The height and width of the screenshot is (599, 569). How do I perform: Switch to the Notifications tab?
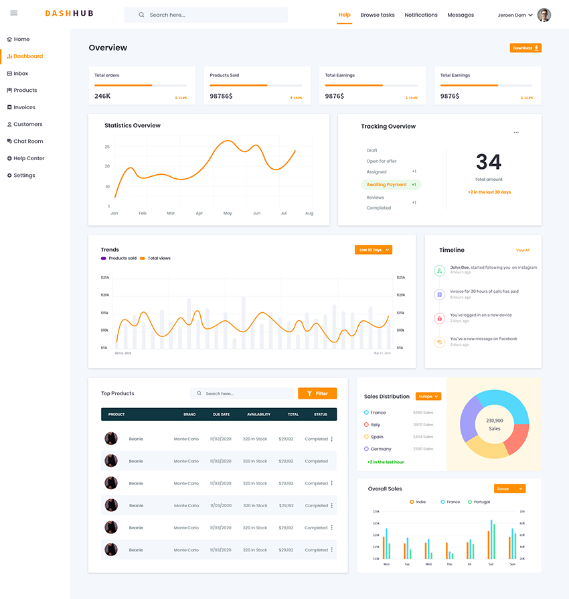click(x=420, y=14)
